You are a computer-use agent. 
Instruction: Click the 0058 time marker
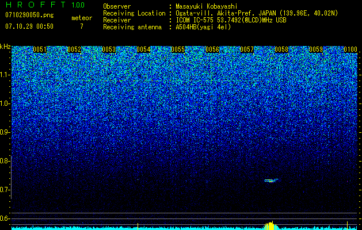coord(281,49)
